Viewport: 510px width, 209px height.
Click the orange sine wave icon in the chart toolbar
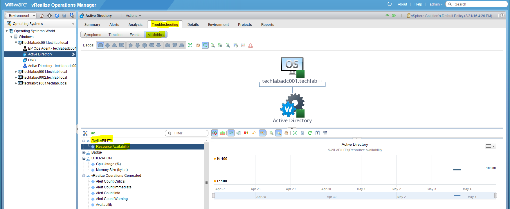254,133
